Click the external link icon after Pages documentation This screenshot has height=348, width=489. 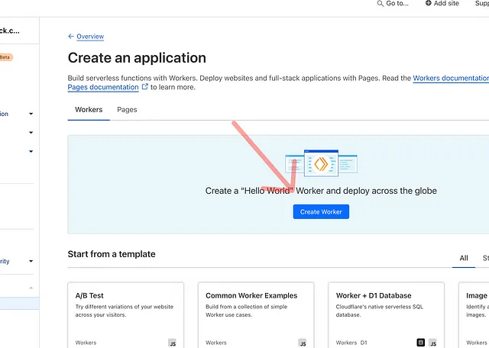click(x=144, y=86)
